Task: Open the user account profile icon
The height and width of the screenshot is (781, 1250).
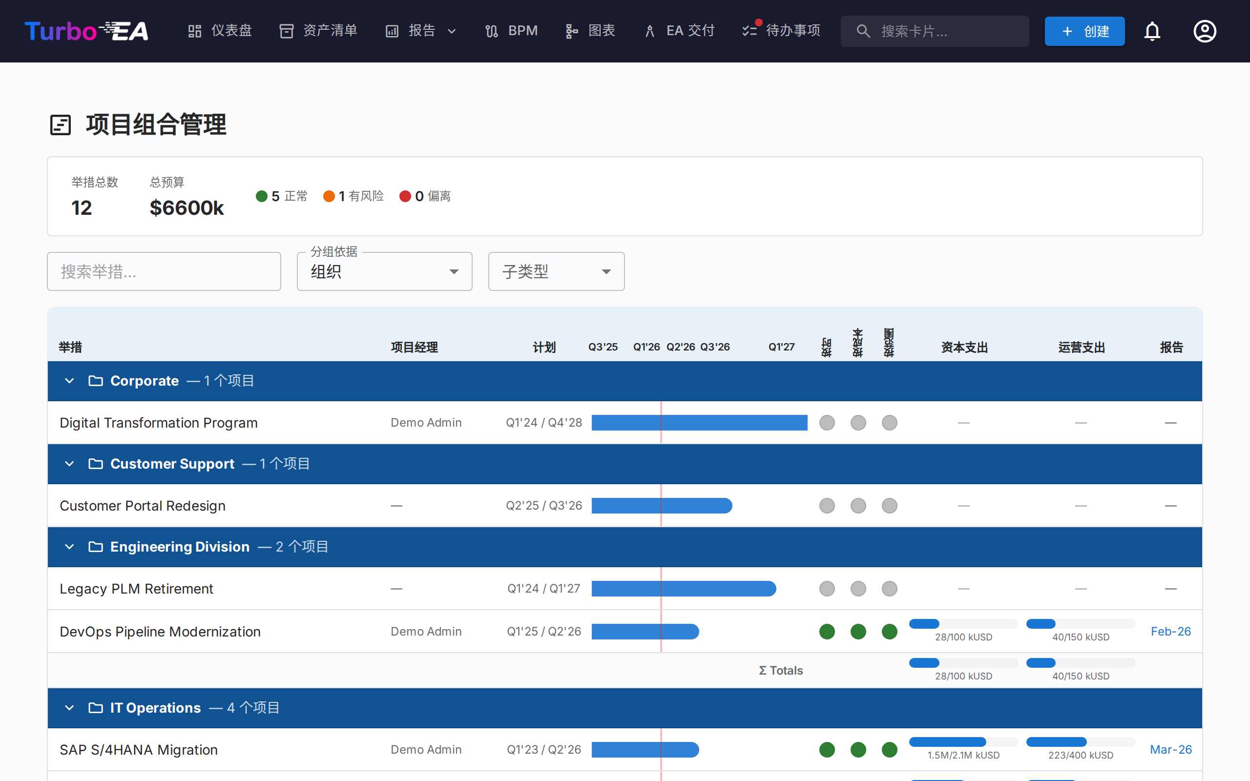Action: pyautogui.click(x=1205, y=32)
